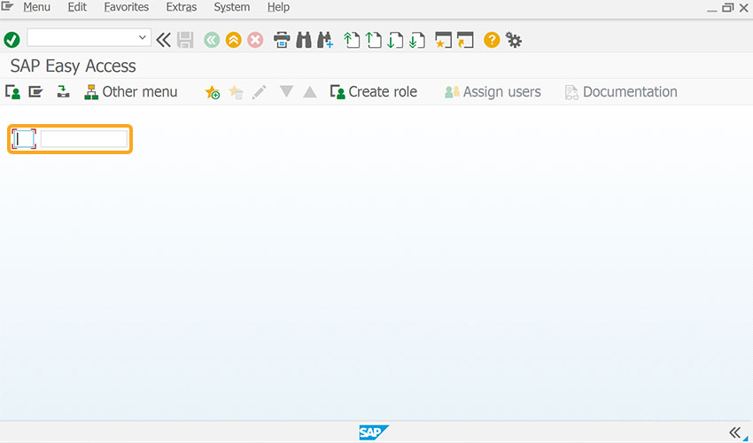Click the wider empty input field
The width and height of the screenshot is (753, 443).
(84, 139)
